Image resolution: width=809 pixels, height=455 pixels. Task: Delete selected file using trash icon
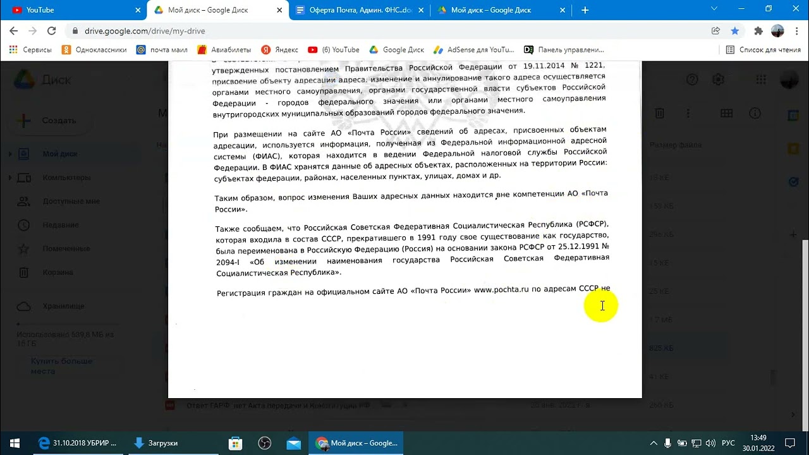(x=659, y=113)
